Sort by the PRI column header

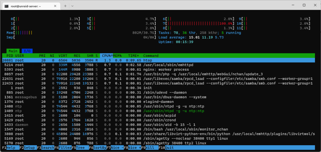click(x=42, y=56)
